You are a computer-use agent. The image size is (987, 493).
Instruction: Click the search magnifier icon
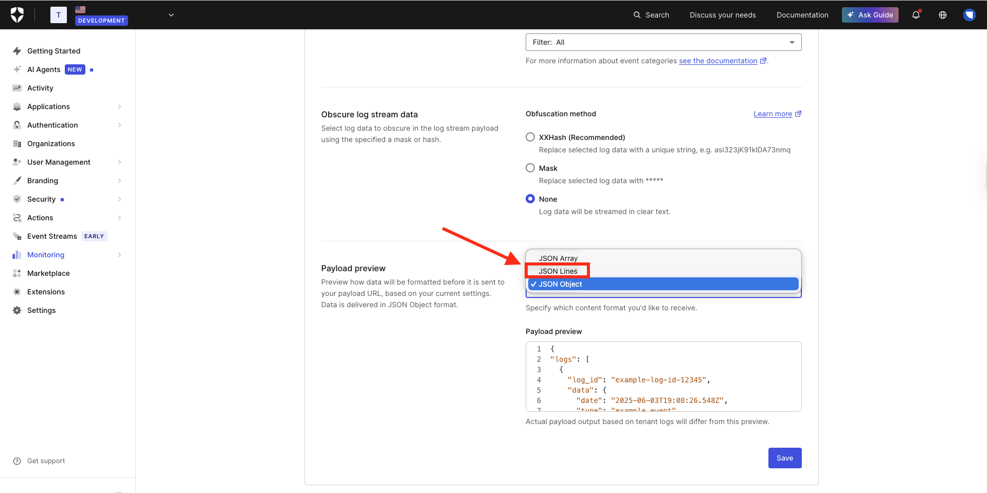637,15
